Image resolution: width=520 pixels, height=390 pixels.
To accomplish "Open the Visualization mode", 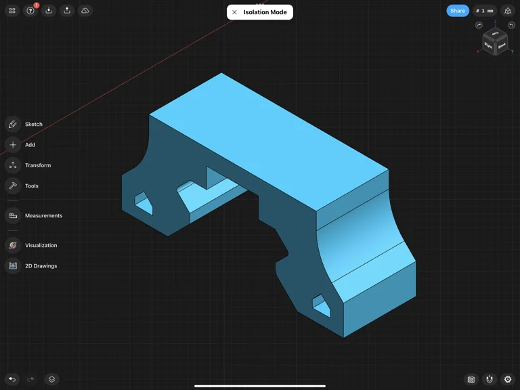I will [x=13, y=245].
